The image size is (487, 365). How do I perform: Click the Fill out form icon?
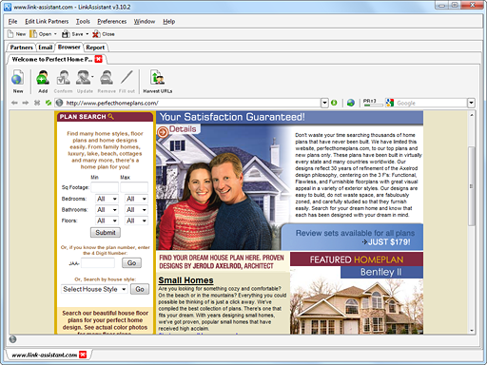(127, 78)
